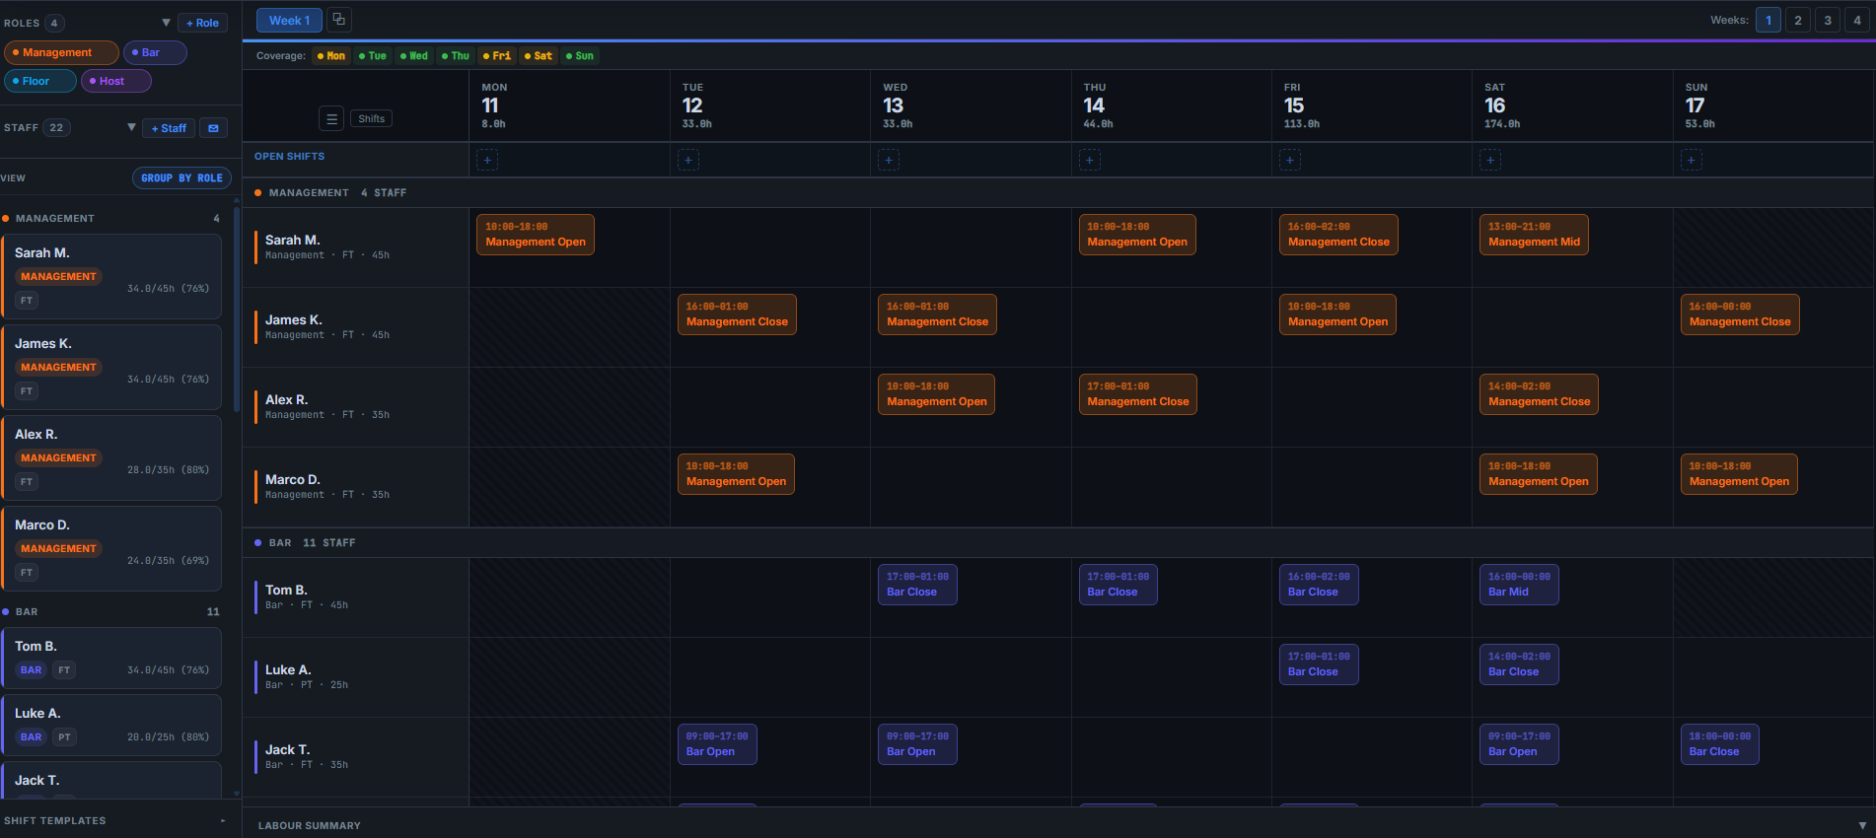Viewport: 1876px width, 838px height.
Task: Expand the Labour Summary panel
Action: point(1058,825)
